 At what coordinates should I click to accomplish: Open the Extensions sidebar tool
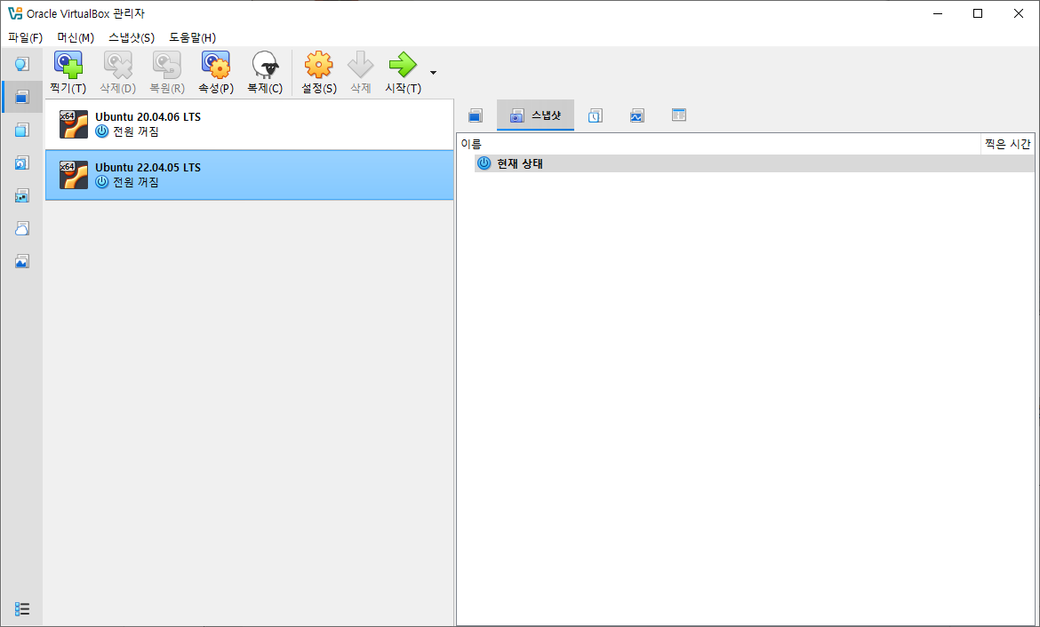[x=22, y=130]
